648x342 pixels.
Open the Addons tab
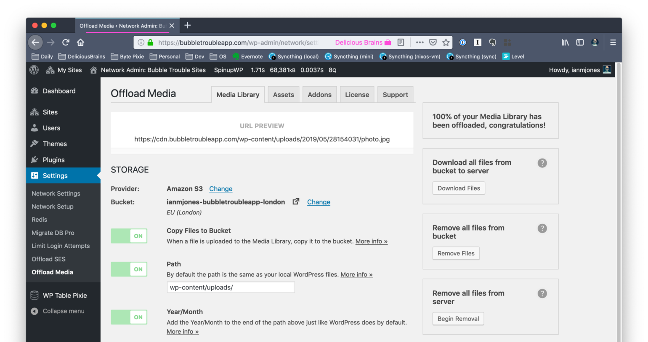(x=319, y=95)
